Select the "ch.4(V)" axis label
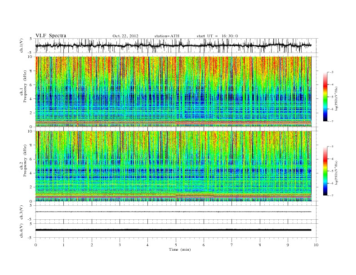 pyautogui.click(x=22, y=231)
